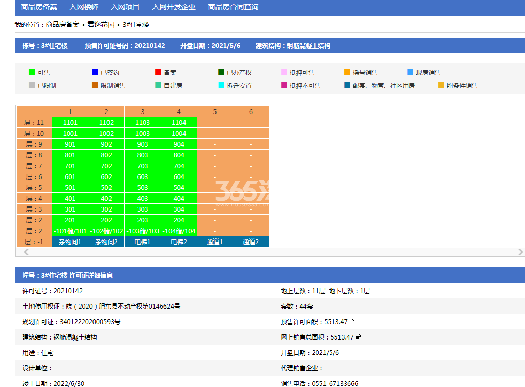Click the right arrow of the grid scrollbar
This screenshot has width=525, height=387.
pos(520,252)
